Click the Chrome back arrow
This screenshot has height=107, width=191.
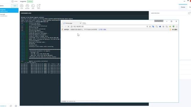click(x=62, y=26)
